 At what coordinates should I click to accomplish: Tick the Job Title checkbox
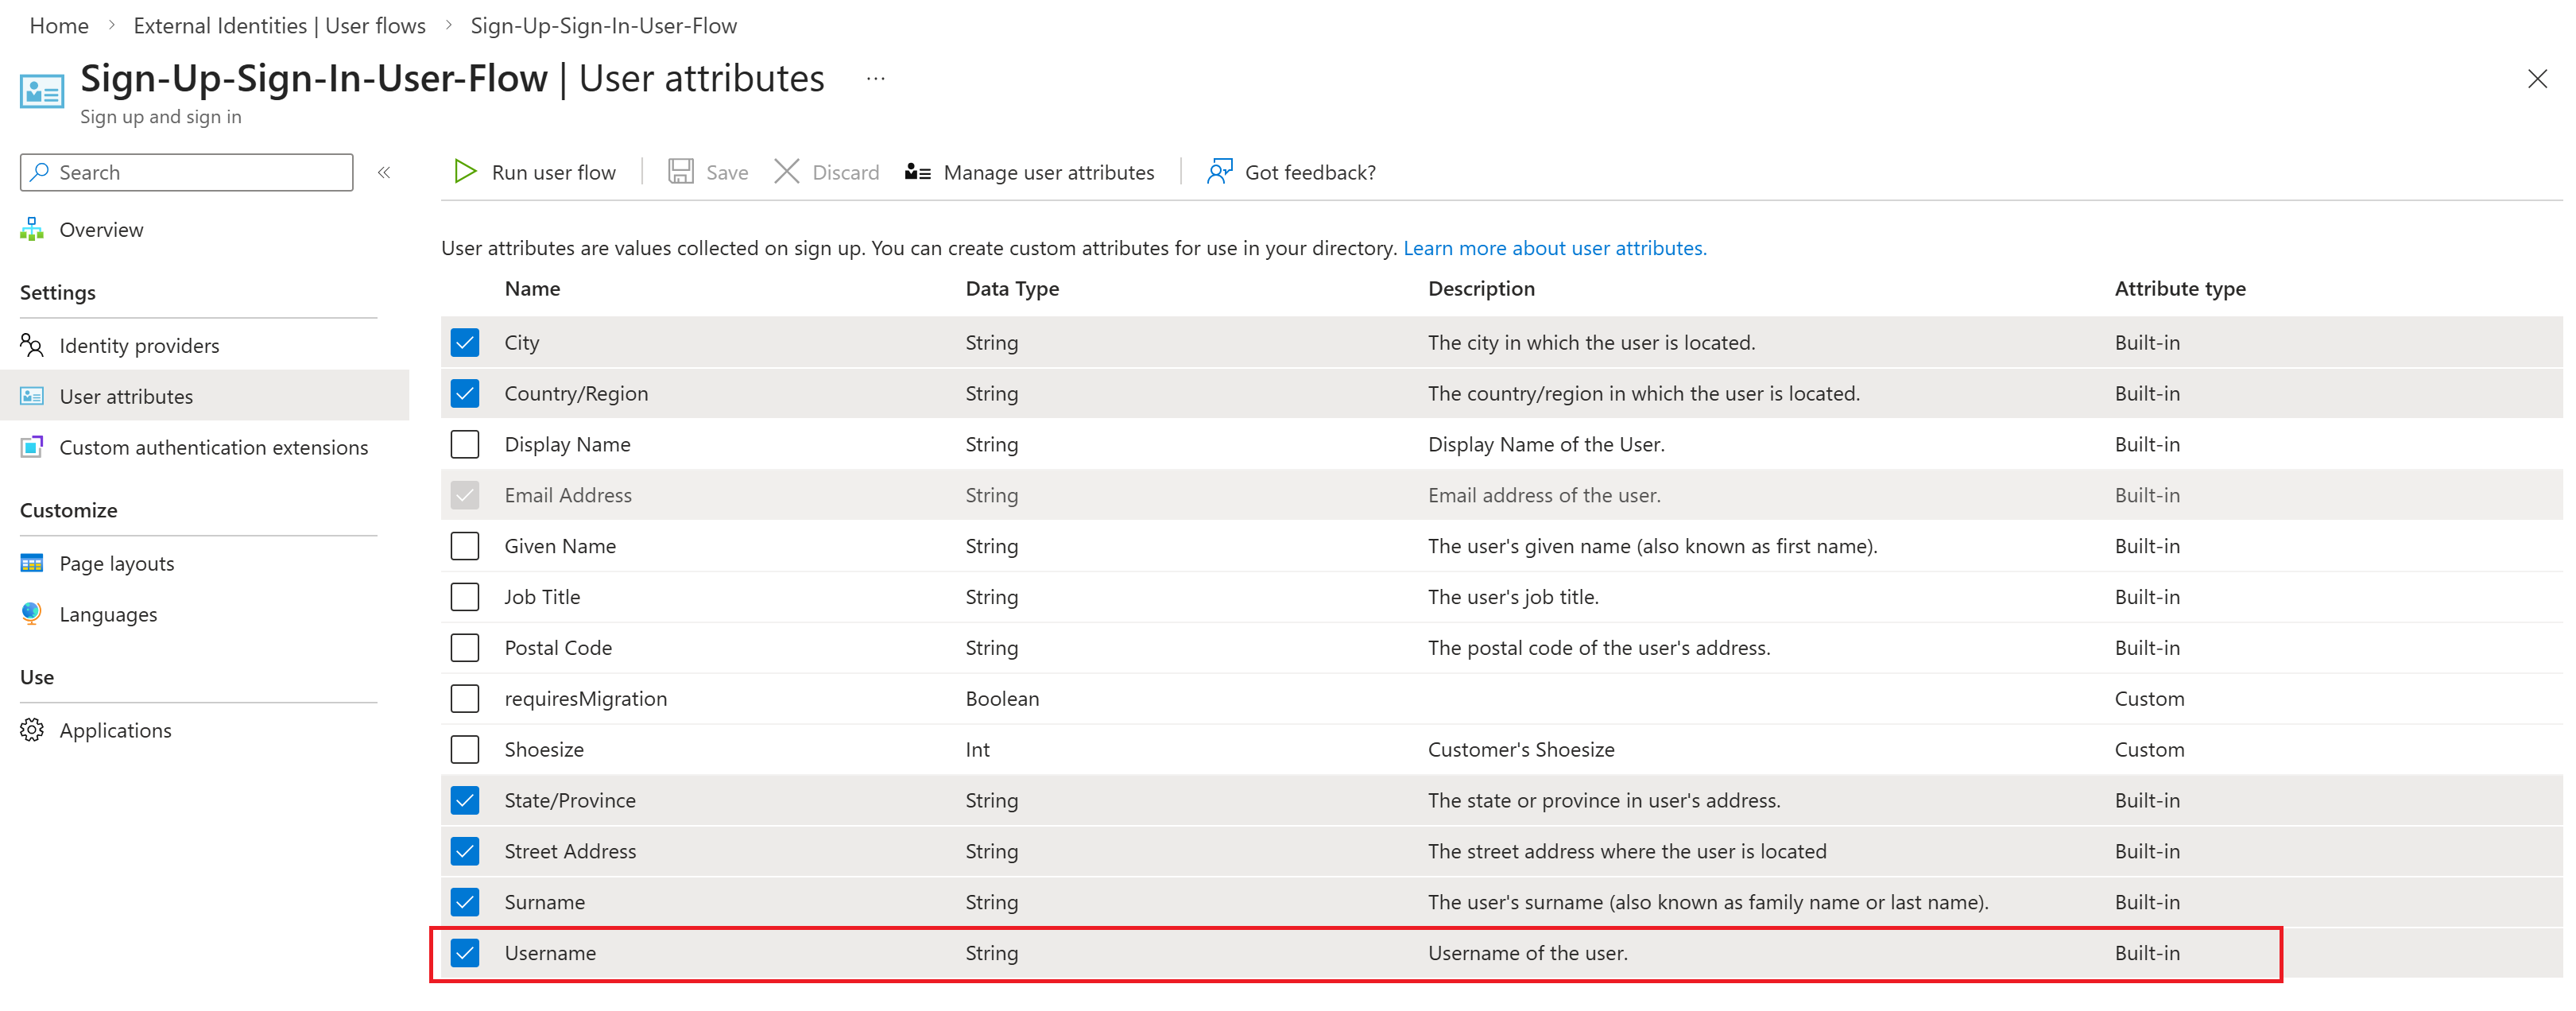point(465,597)
